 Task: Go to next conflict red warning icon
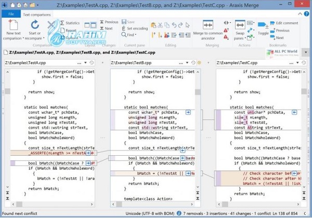click(x=226, y=37)
